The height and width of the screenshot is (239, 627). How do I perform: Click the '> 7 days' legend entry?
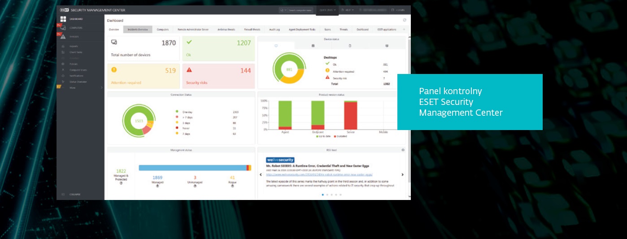click(186, 117)
